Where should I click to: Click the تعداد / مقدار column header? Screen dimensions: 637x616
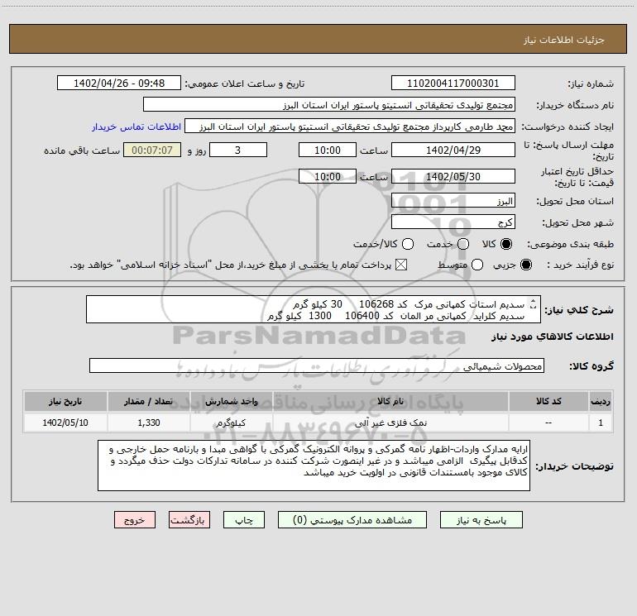(x=148, y=401)
